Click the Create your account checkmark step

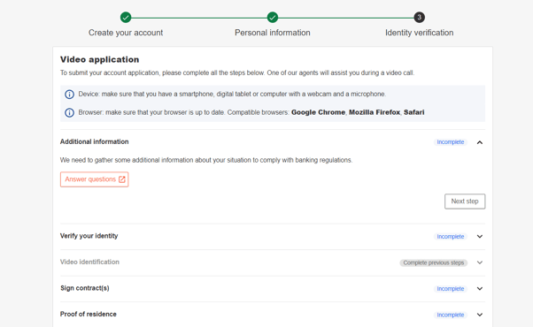coord(126,18)
